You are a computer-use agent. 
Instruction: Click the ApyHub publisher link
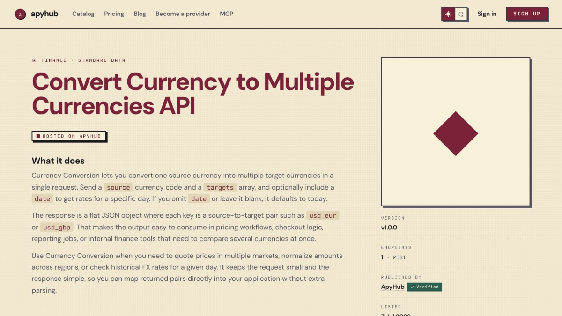tap(392, 287)
